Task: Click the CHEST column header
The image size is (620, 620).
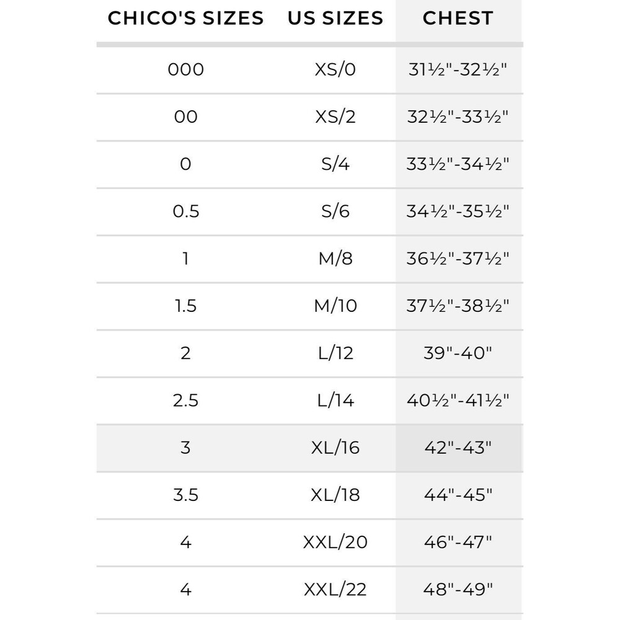Action: point(458,18)
